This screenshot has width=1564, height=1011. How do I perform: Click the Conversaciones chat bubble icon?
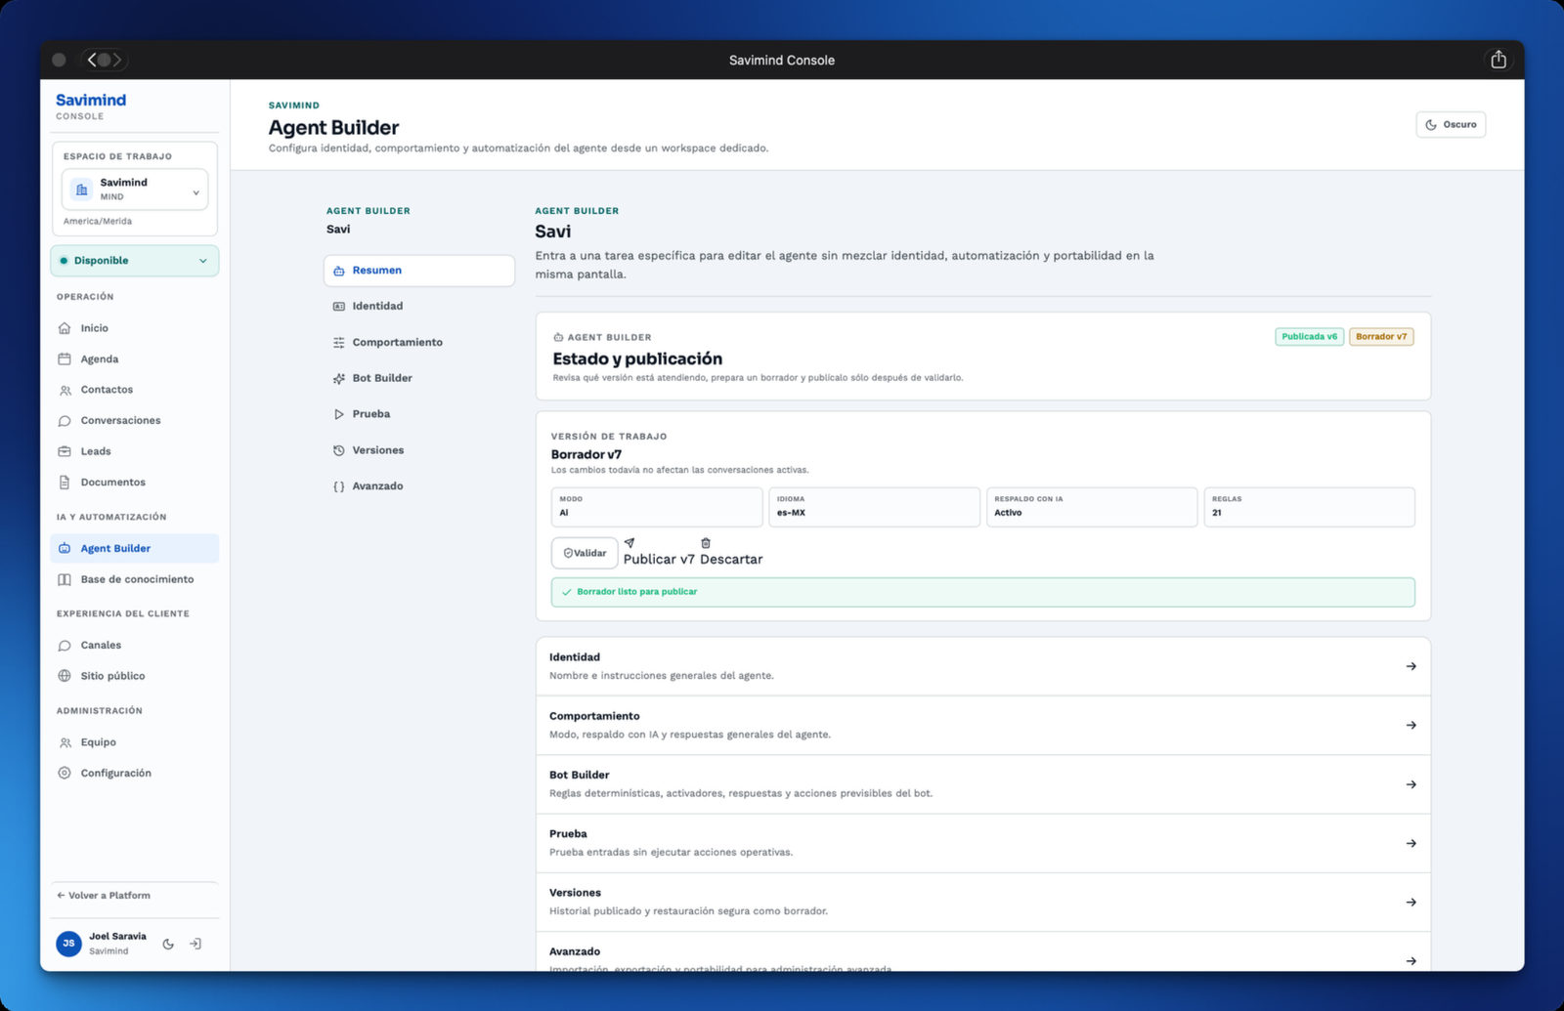[x=65, y=421]
